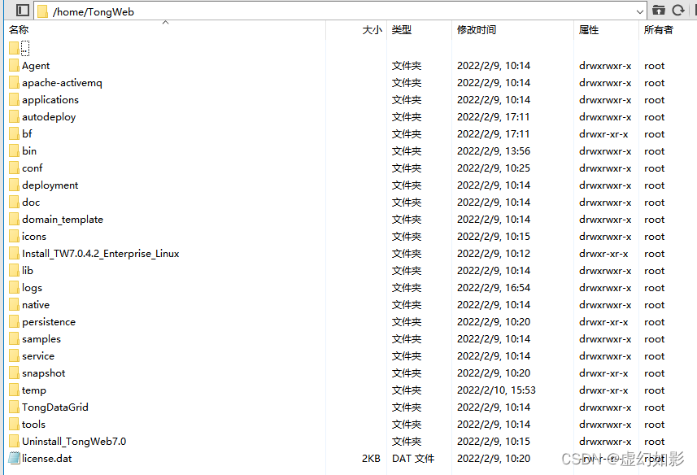Click the TongDataGrid folder icon
Viewport: 697px width, 475px height.
coord(14,407)
